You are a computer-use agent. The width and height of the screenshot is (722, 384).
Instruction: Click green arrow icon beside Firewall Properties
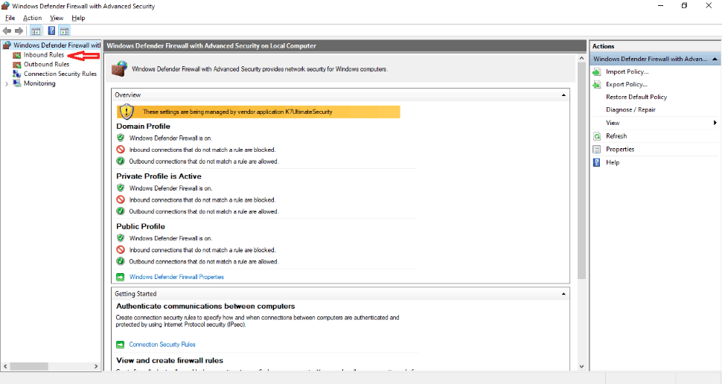pos(120,277)
